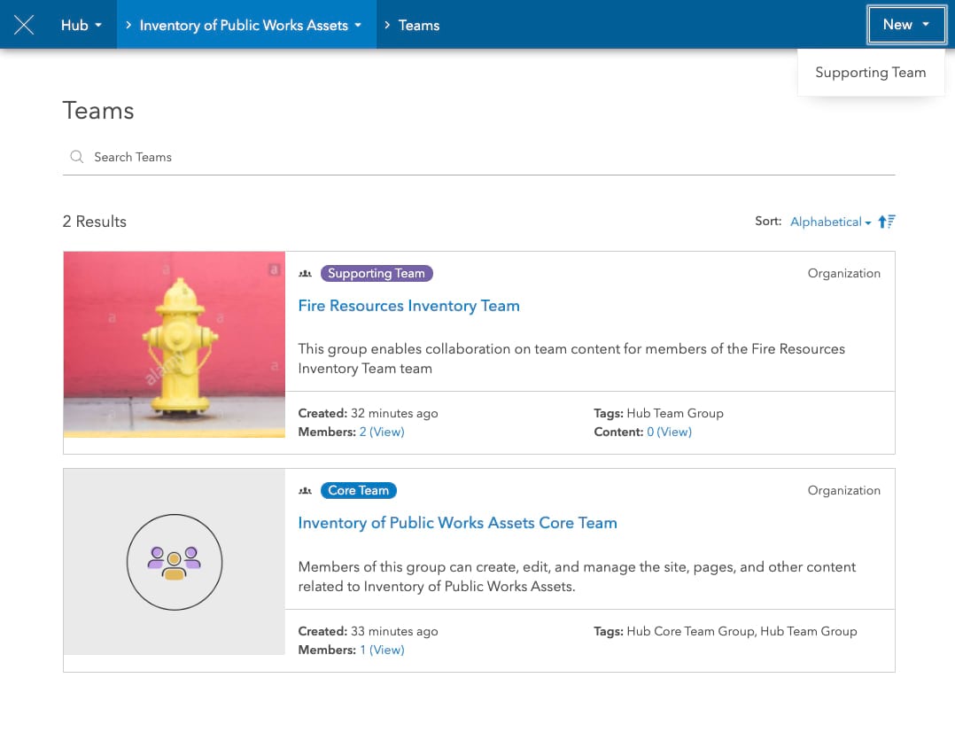
Task: Open Inventory of Public Works Assets Core Team
Action: pyautogui.click(x=457, y=523)
